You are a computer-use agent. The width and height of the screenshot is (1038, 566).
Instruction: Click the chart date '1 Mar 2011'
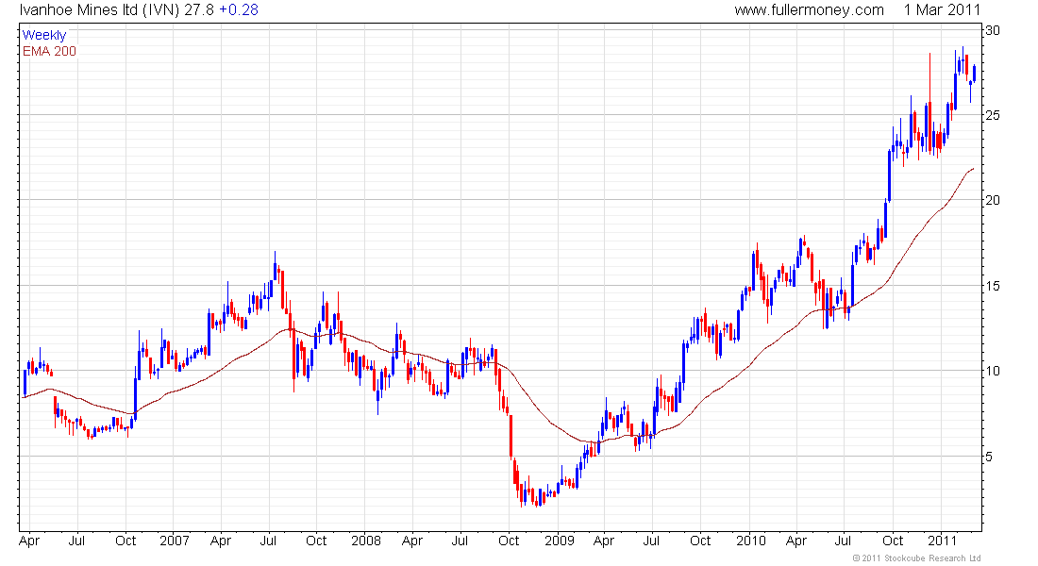point(942,10)
